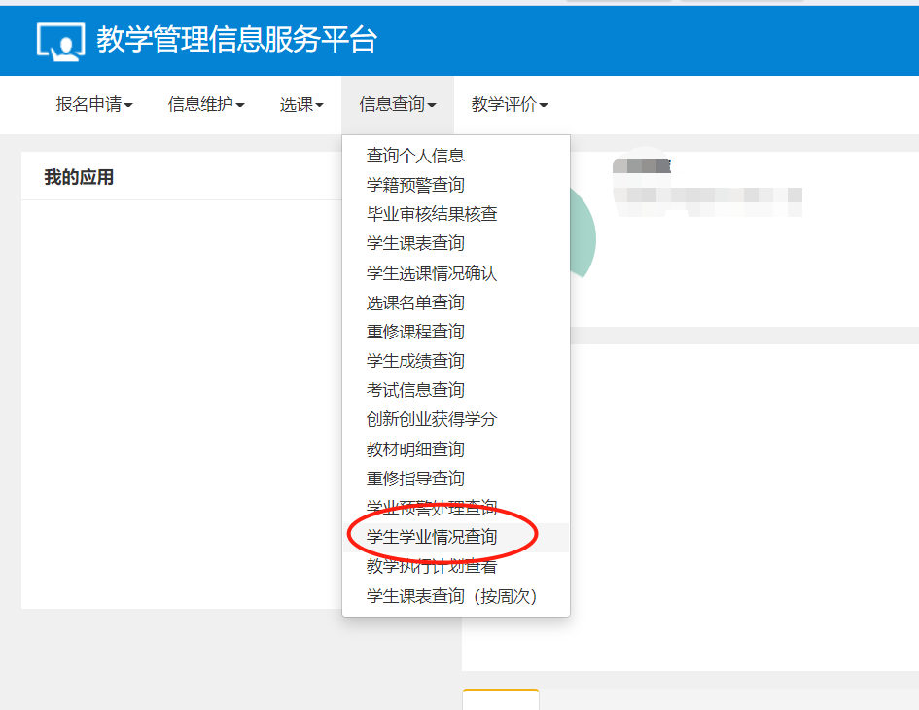Choose 学生课表查询（按周次）menu entry

coord(451,596)
